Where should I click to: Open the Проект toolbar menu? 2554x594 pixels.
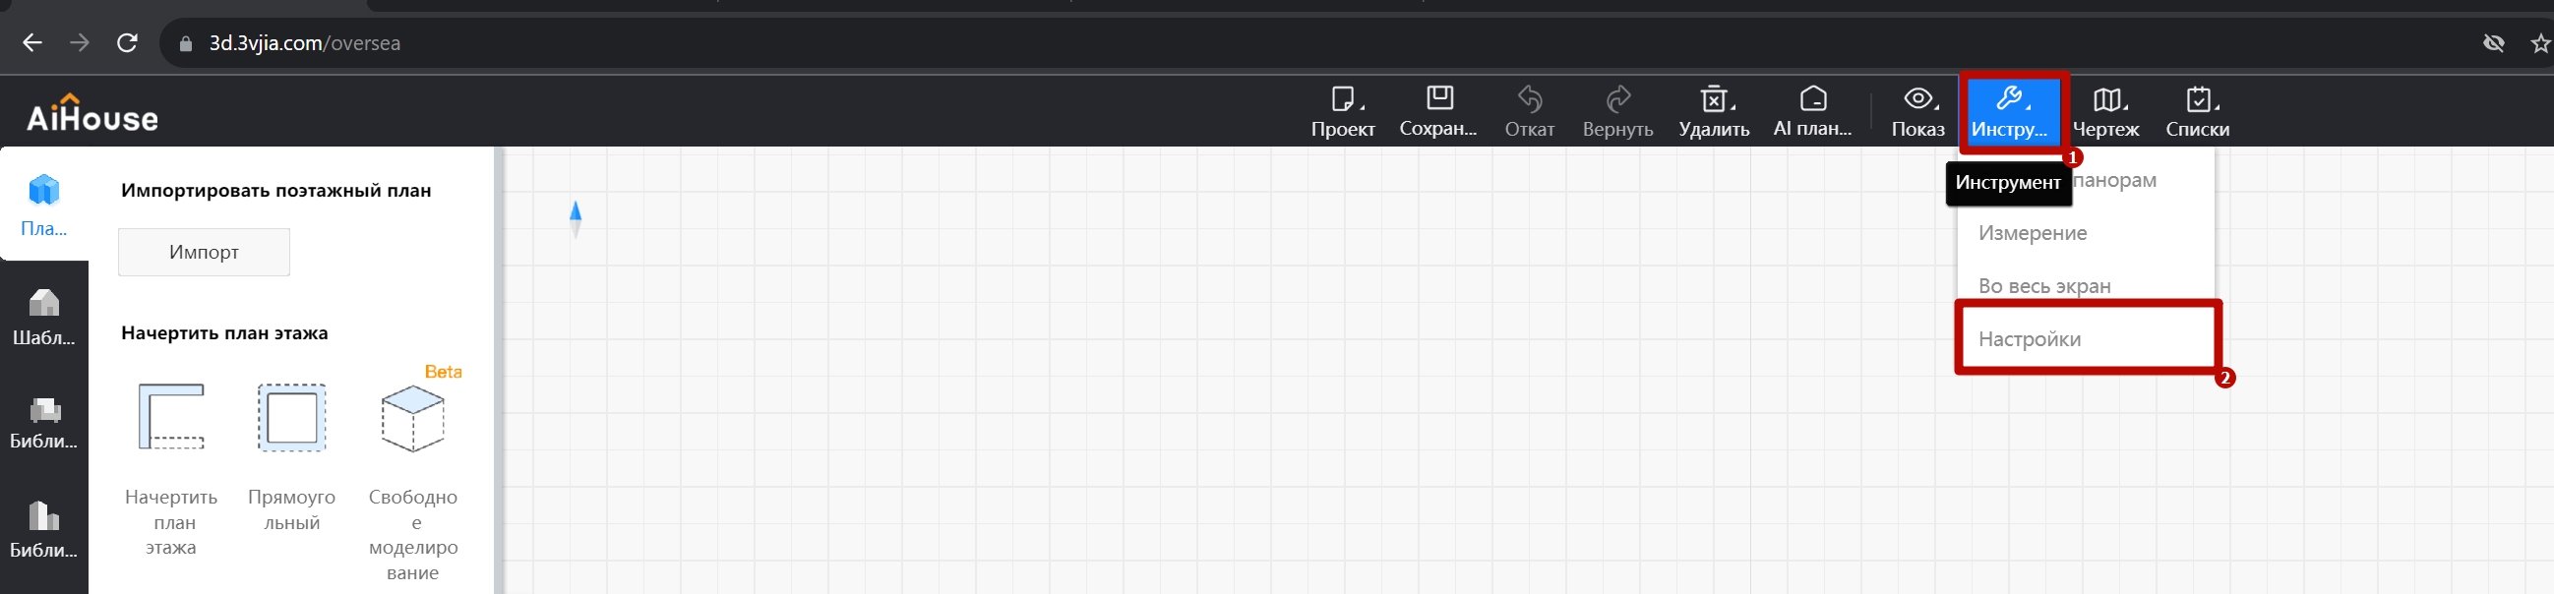[x=1343, y=111]
